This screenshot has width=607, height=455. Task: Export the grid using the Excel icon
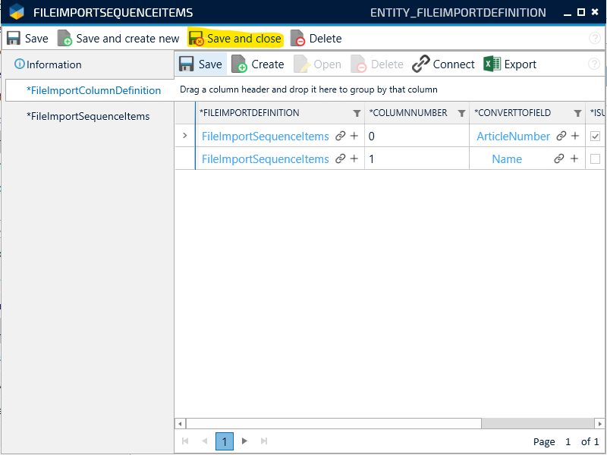(492, 64)
